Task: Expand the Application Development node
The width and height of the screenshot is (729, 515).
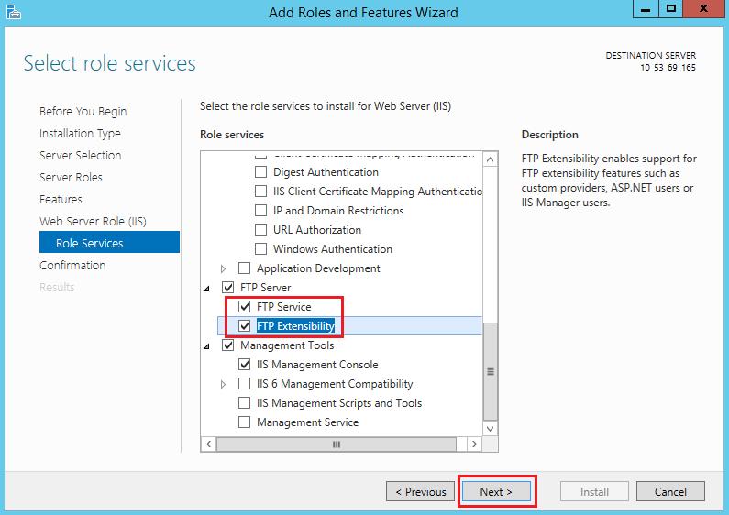Action: (x=223, y=269)
